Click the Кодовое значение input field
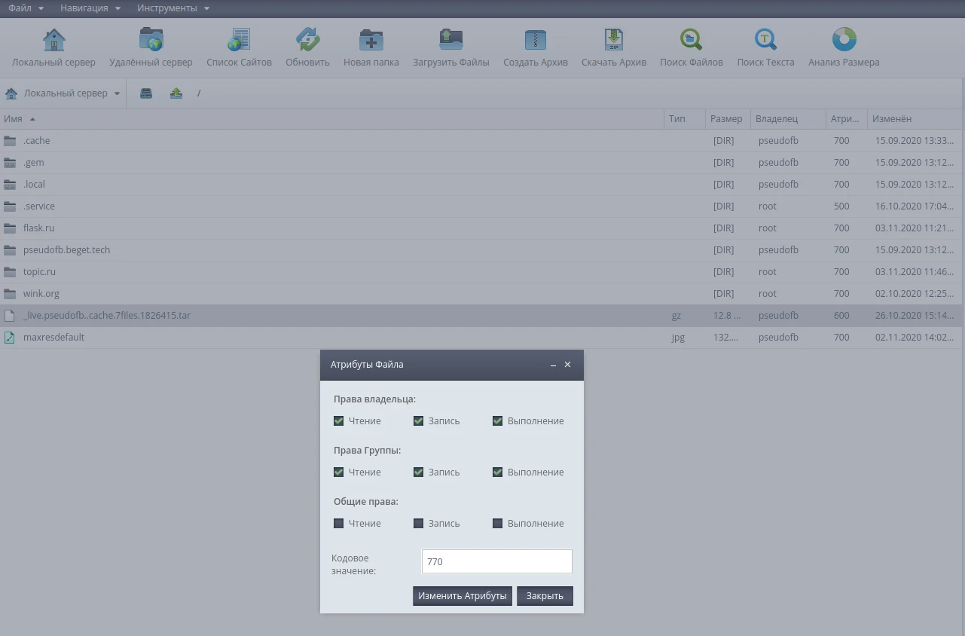The image size is (965, 636). pos(496,561)
